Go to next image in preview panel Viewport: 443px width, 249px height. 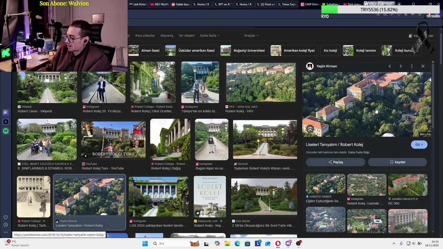tap(401, 66)
